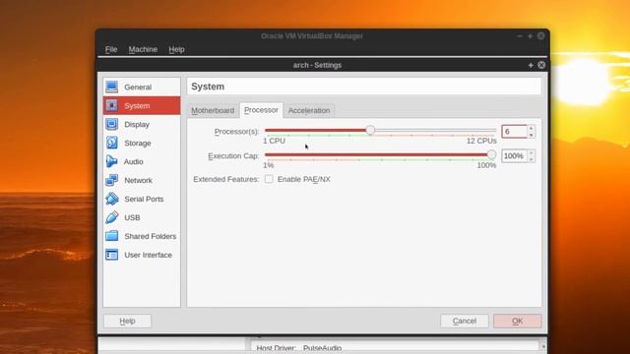Open the Machine menu
The width and height of the screenshot is (630, 354).
pyautogui.click(x=143, y=49)
